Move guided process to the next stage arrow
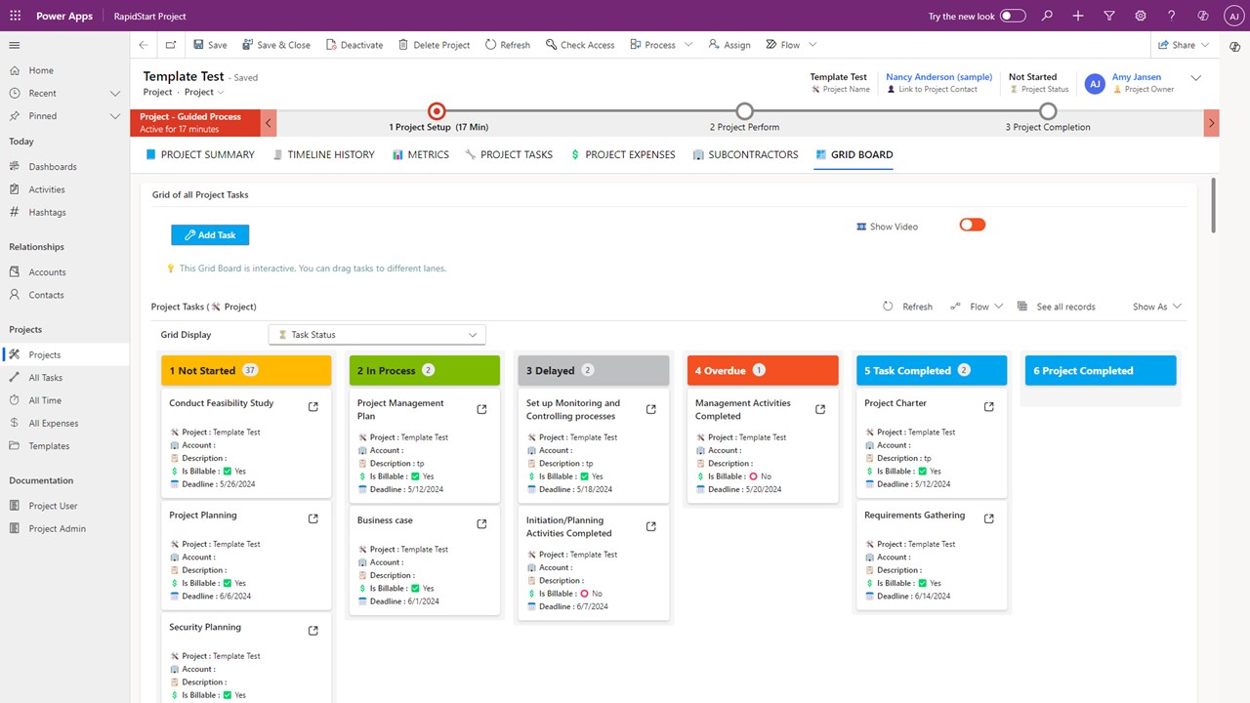The height and width of the screenshot is (703, 1250). coord(1212,123)
